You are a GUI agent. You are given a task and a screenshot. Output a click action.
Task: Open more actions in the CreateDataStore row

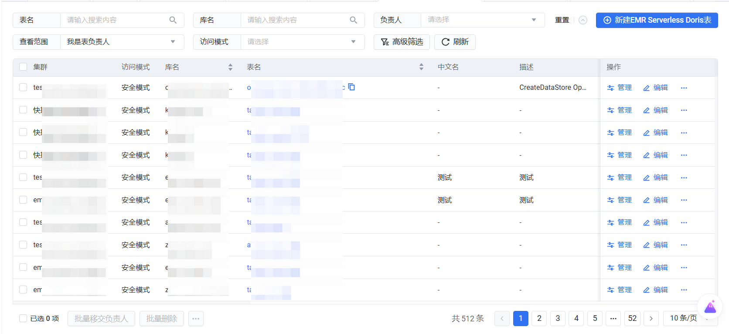tap(684, 88)
